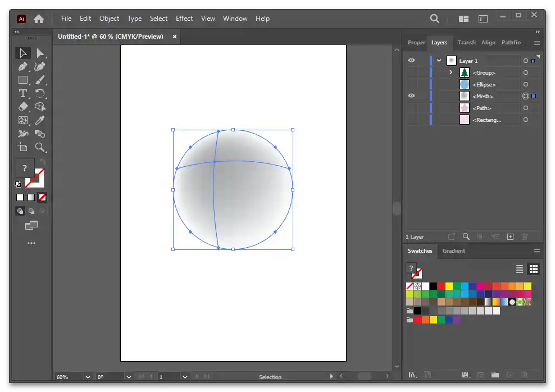Pick the yellow swatch in first row
Screen dimensions: 555x392
coord(449,286)
